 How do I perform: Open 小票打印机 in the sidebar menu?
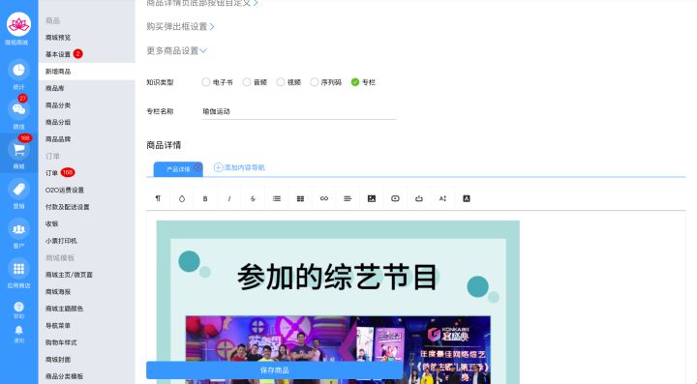click(x=61, y=241)
